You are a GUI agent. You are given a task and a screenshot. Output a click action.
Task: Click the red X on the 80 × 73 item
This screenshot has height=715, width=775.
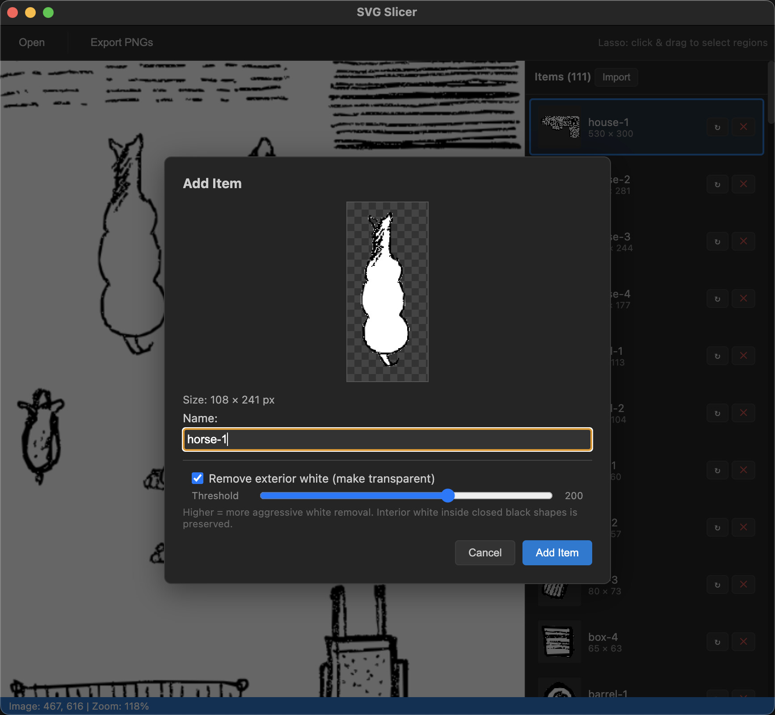coord(743,585)
